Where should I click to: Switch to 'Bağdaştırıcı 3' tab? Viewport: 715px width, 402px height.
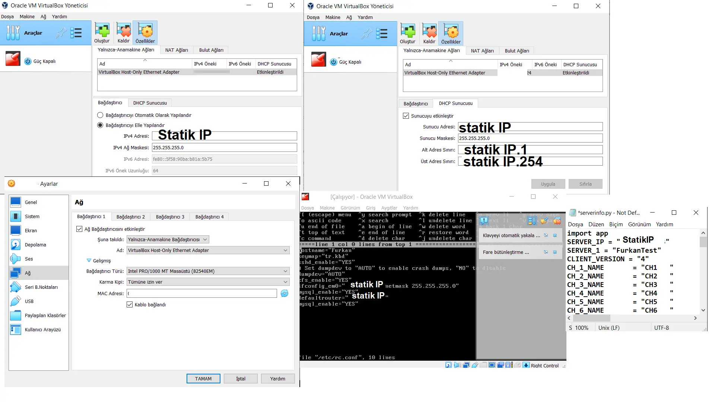(x=170, y=217)
